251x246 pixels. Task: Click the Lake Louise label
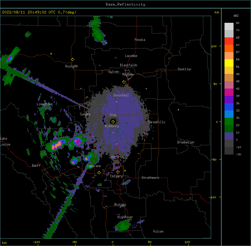[x=5, y=141]
